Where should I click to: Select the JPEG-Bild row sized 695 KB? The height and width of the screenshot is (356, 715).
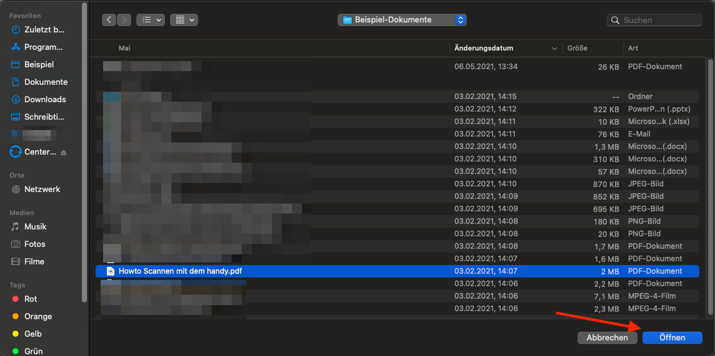tap(397, 209)
